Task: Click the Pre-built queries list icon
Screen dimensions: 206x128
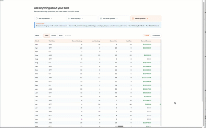Action: coord(101,18)
